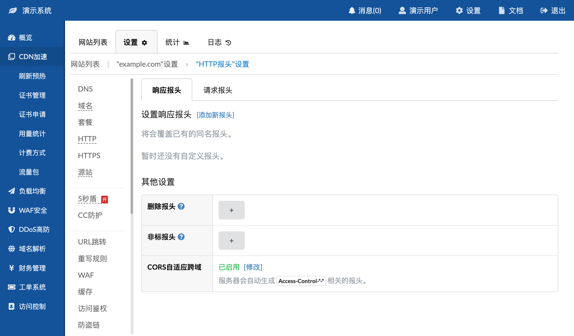
Task: Click the help icon beside 非标报头
Action: coord(181,237)
